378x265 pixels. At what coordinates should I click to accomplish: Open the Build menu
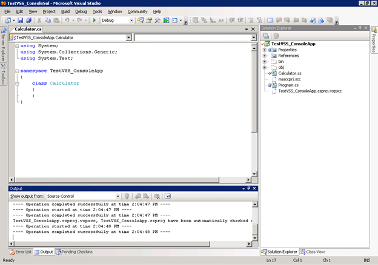pyautogui.click(x=65, y=11)
